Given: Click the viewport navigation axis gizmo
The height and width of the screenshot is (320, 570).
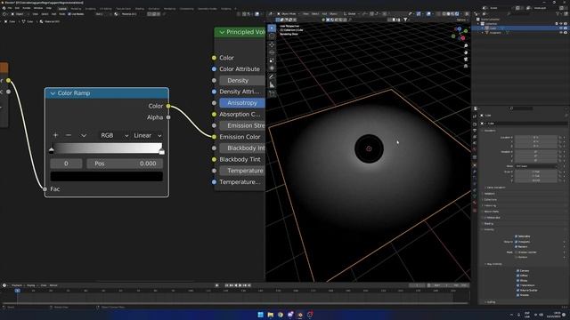Looking at the screenshot, I should click(x=460, y=34).
